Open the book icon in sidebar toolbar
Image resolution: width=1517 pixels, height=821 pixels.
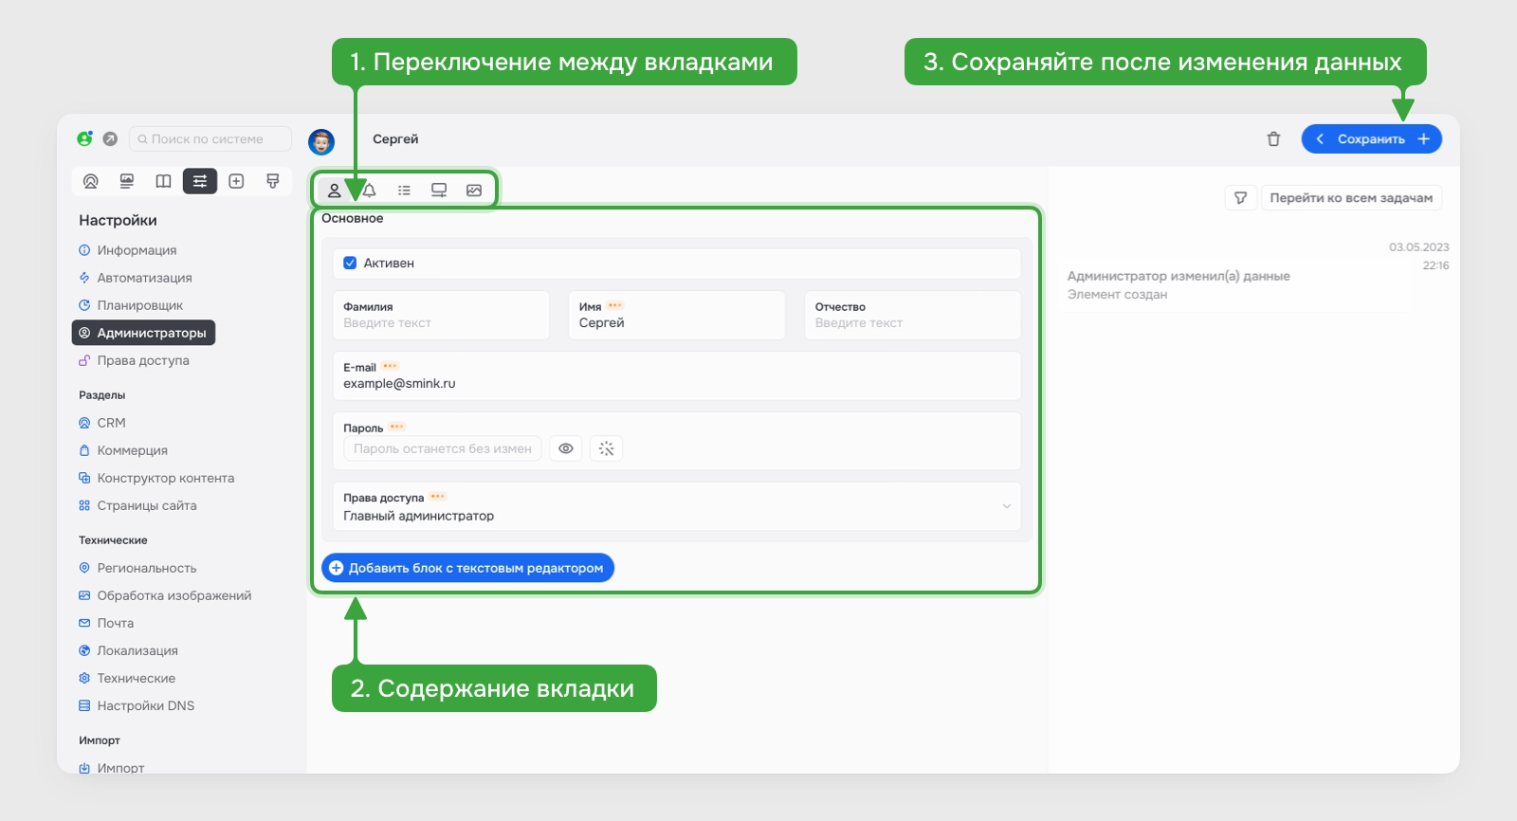pyautogui.click(x=163, y=181)
